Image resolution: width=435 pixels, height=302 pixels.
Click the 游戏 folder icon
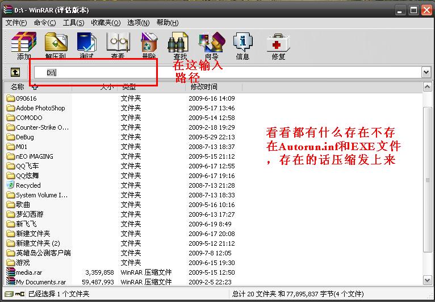pos(11,263)
